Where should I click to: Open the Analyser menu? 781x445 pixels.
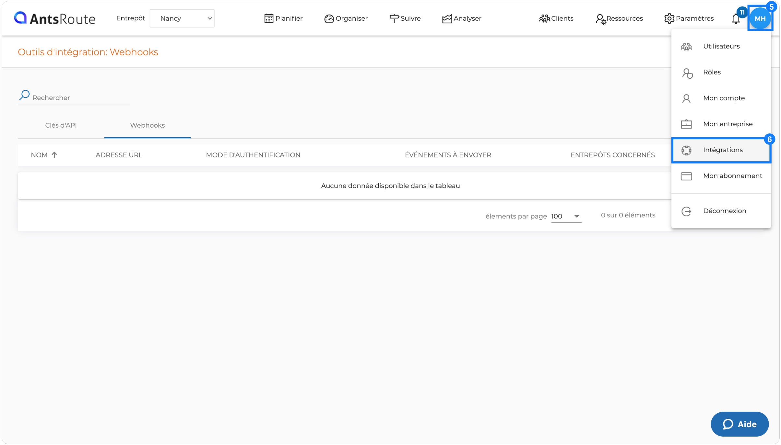(x=462, y=18)
